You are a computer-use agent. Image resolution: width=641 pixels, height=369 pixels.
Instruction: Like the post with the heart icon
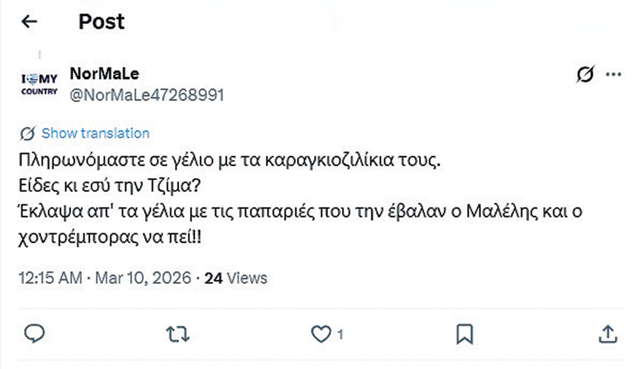point(321,334)
